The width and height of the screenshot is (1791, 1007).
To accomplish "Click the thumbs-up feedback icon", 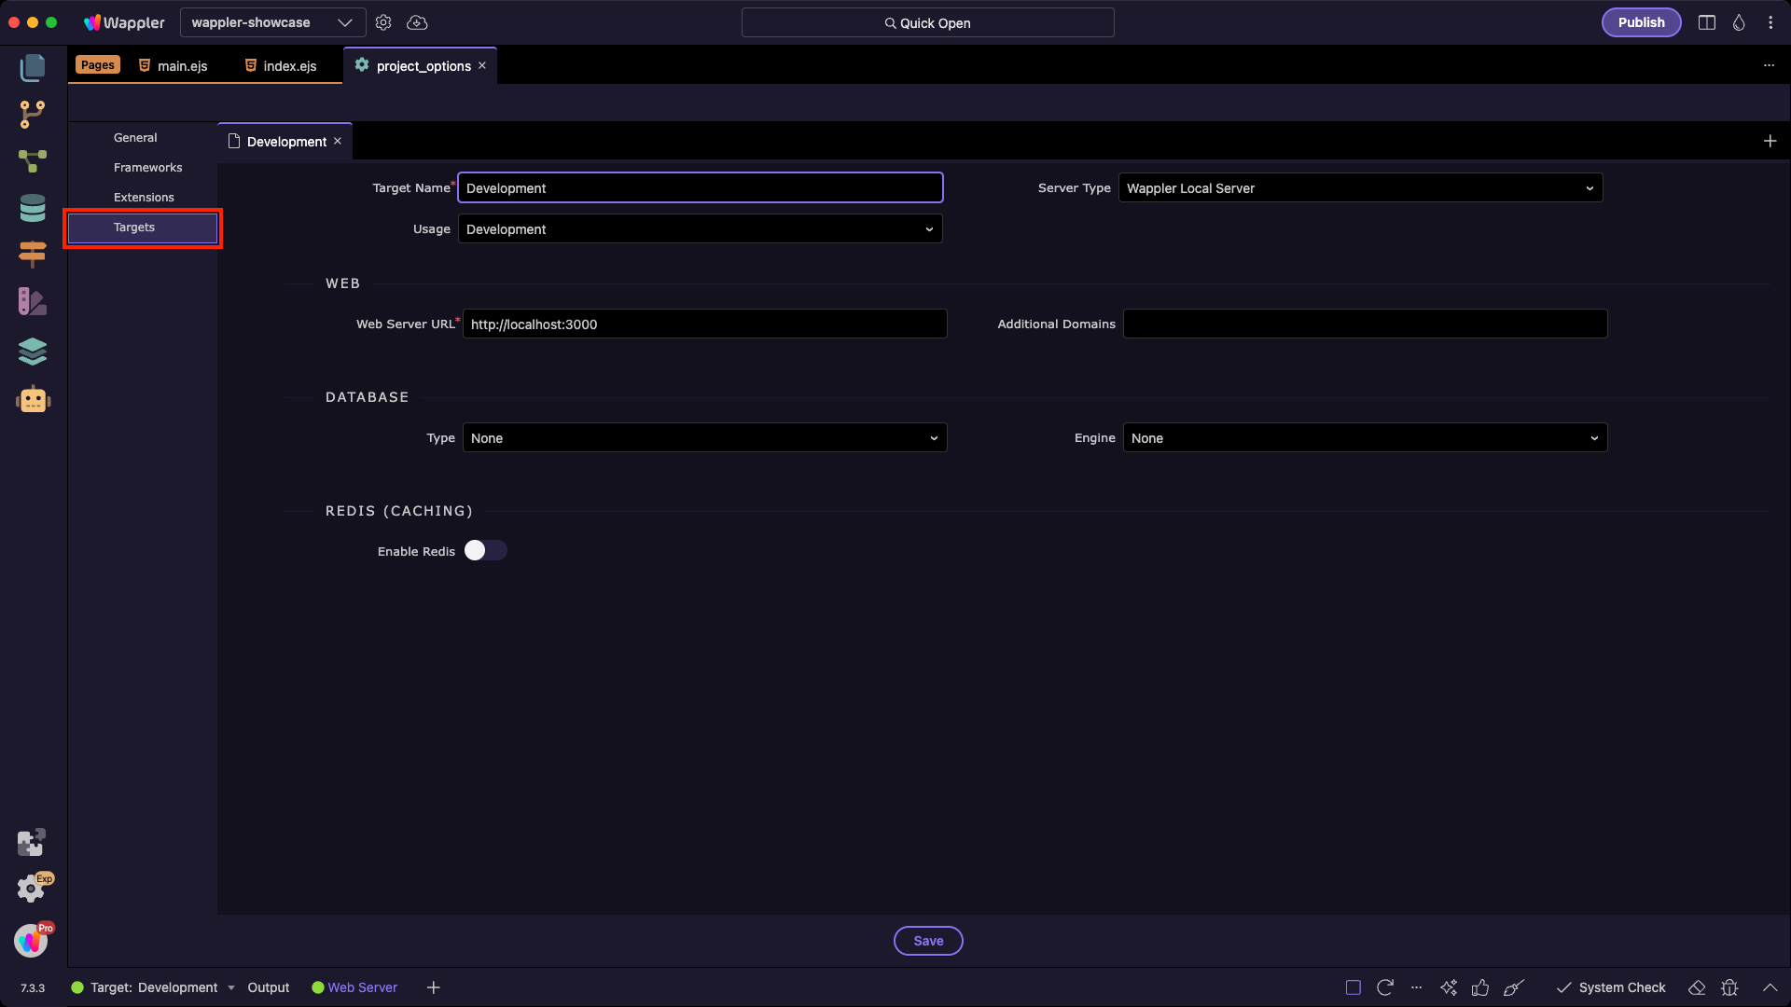I will pos(1480,987).
